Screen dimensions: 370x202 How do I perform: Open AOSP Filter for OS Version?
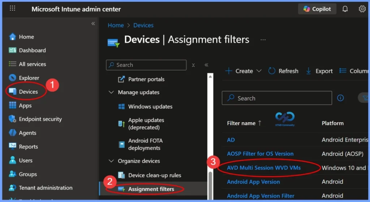[x=260, y=154]
